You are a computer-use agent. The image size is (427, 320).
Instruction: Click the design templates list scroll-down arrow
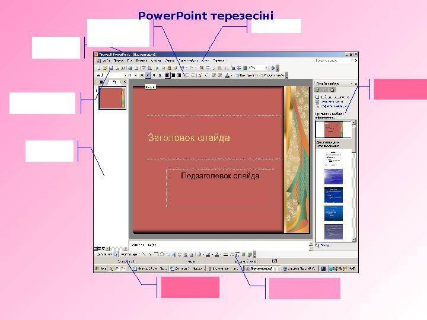[353, 239]
